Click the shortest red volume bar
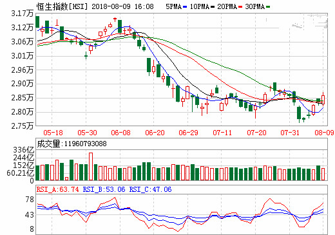This screenshot has width=335, height=235. click(66, 178)
